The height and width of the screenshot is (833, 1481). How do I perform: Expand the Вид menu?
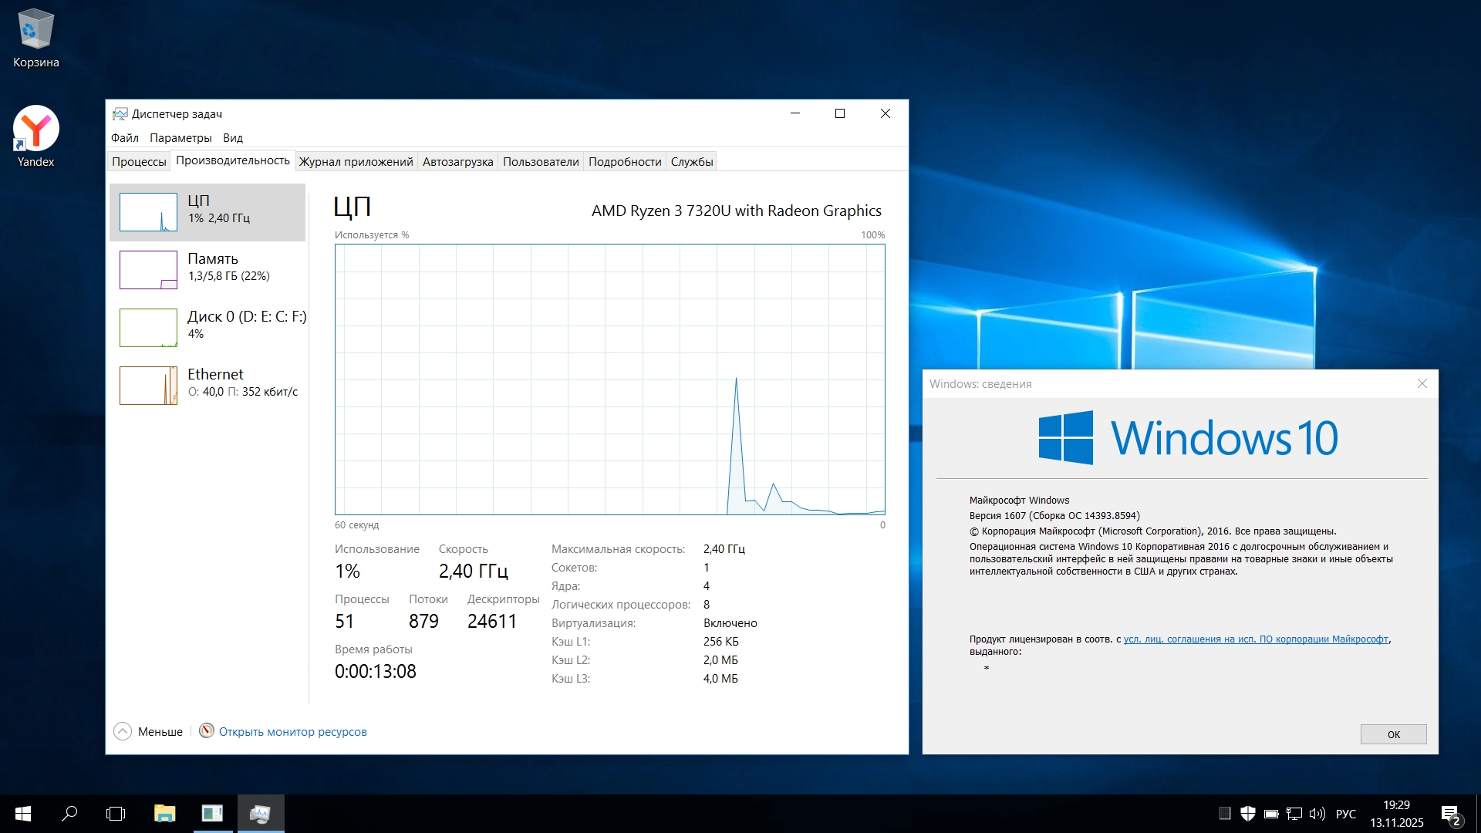(232, 138)
